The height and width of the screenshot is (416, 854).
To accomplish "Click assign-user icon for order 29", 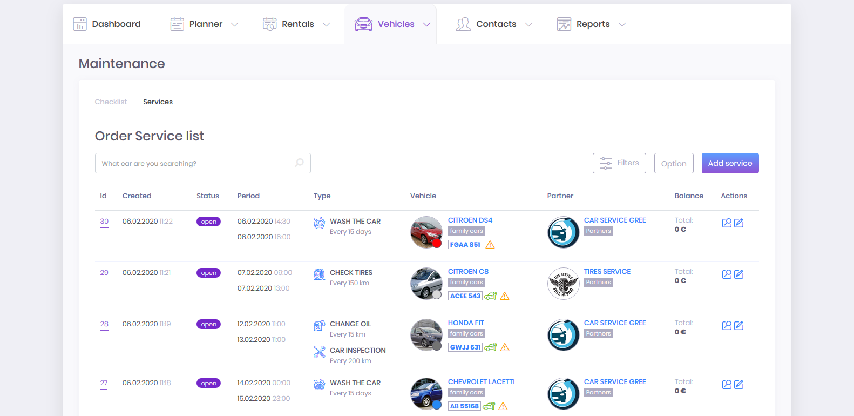I will 727,274.
